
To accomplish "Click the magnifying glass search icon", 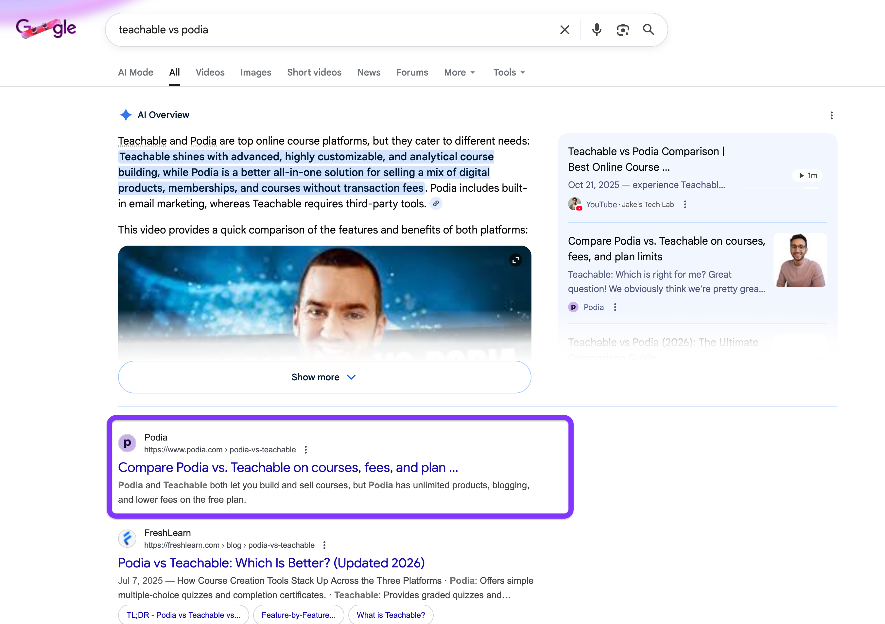I will click(x=648, y=30).
